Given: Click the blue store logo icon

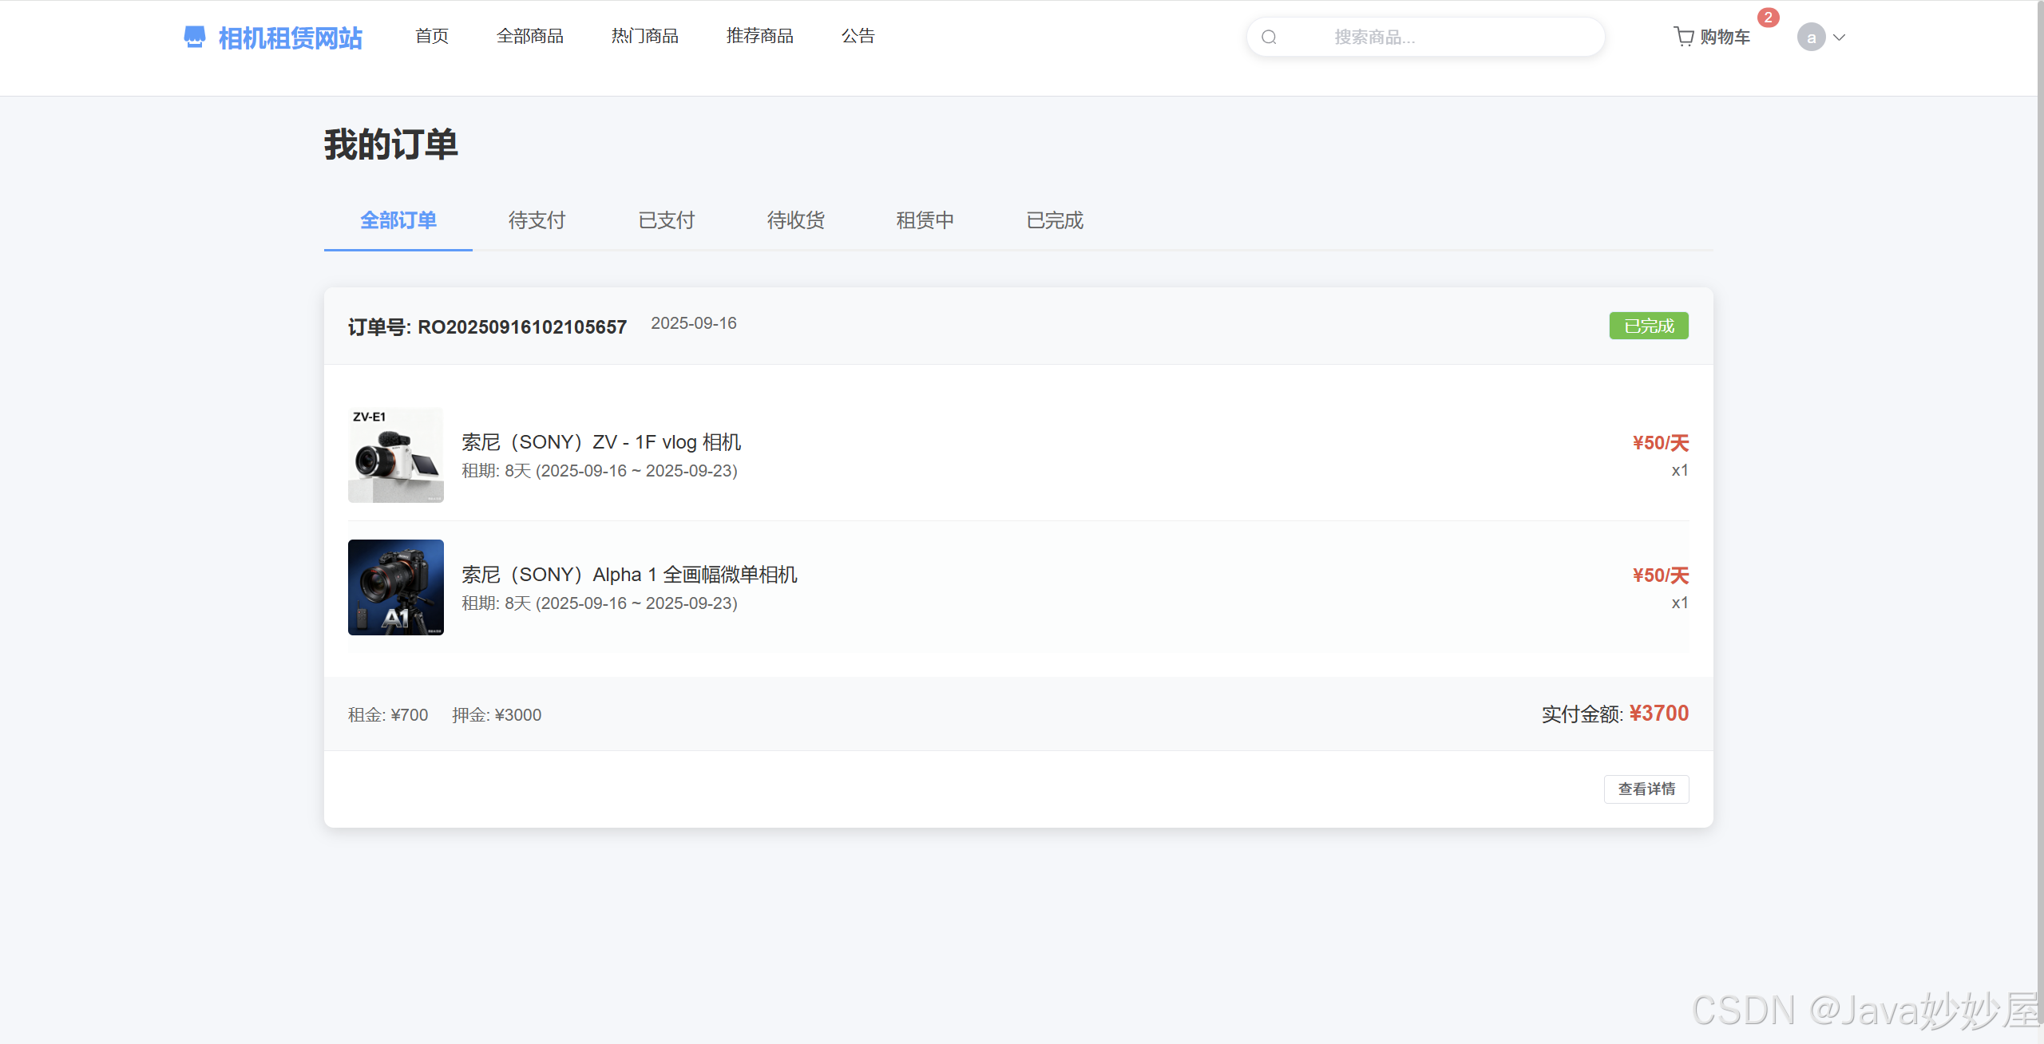Looking at the screenshot, I should pos(195,37).
